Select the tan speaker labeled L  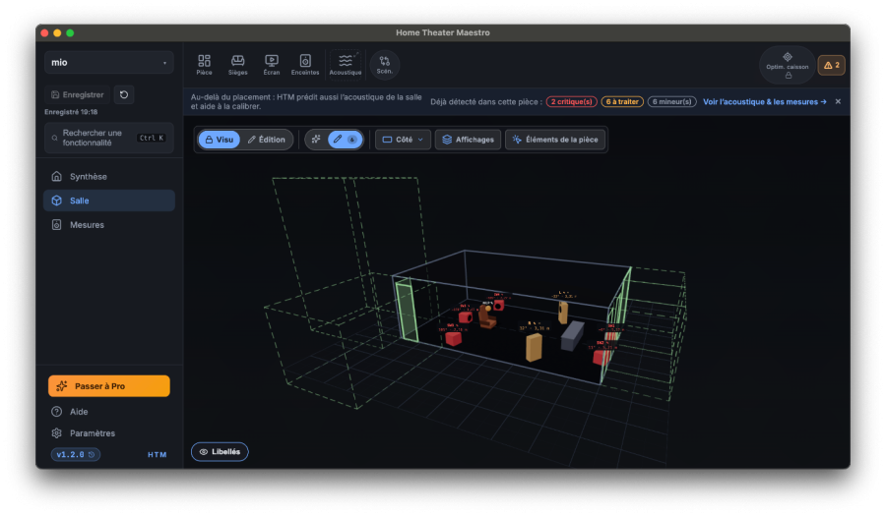[563, 312]
